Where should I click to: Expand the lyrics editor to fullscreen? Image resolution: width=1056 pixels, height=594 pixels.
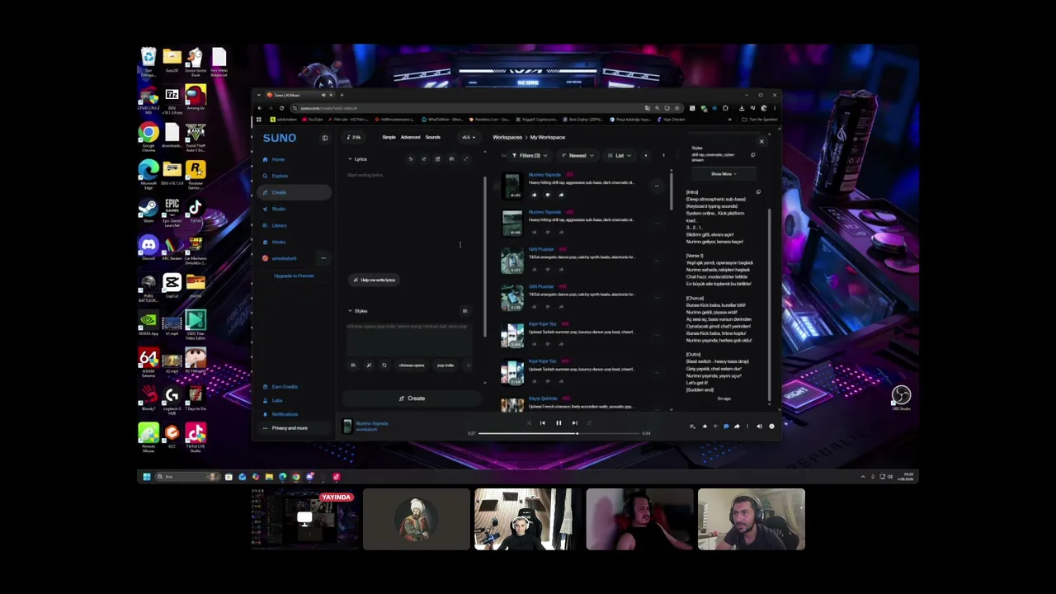[x=465, y=159]
